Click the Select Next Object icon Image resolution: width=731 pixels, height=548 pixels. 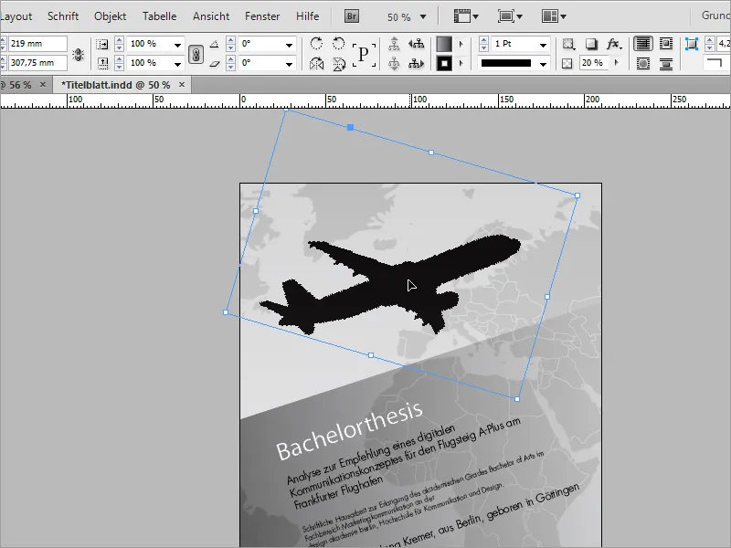[417, 63]
